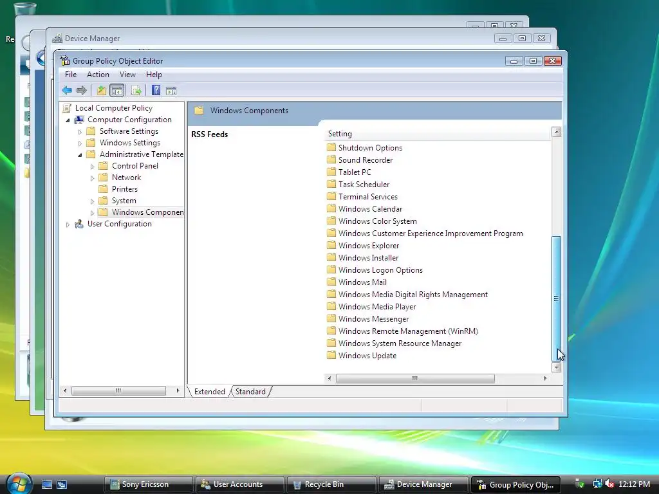Collapse the Computer Configuration node

pyautogui.click(x=68, y=120)
